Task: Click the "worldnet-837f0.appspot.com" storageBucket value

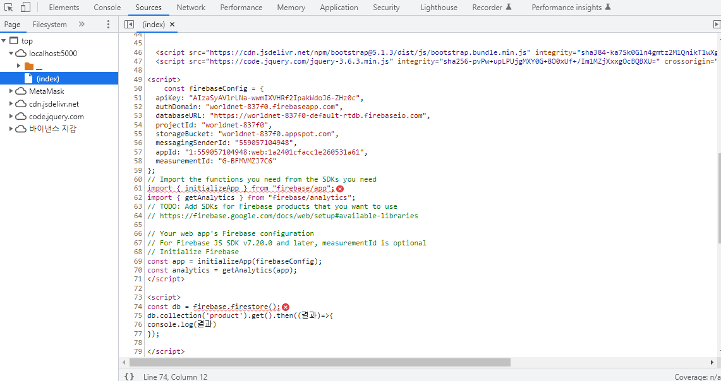Action: pyautogui.click(x=276, y=134)
